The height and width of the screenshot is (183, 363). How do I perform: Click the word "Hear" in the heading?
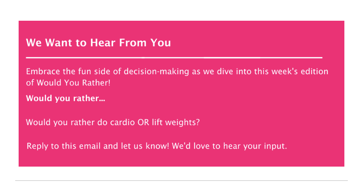(x=104, y=43)
